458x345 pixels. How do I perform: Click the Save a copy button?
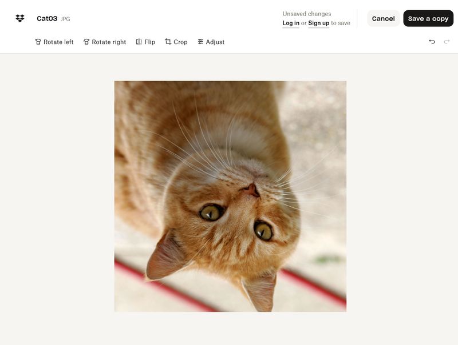click(x=428, y=18)
